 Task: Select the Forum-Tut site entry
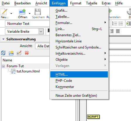pos(15,66)
